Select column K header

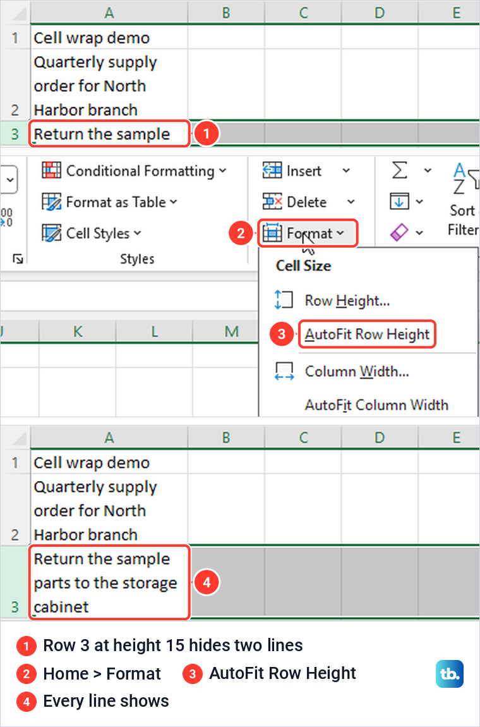pos(78,331)
